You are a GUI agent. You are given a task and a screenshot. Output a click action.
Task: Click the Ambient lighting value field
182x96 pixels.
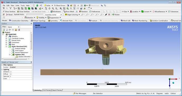click(21, 72)
